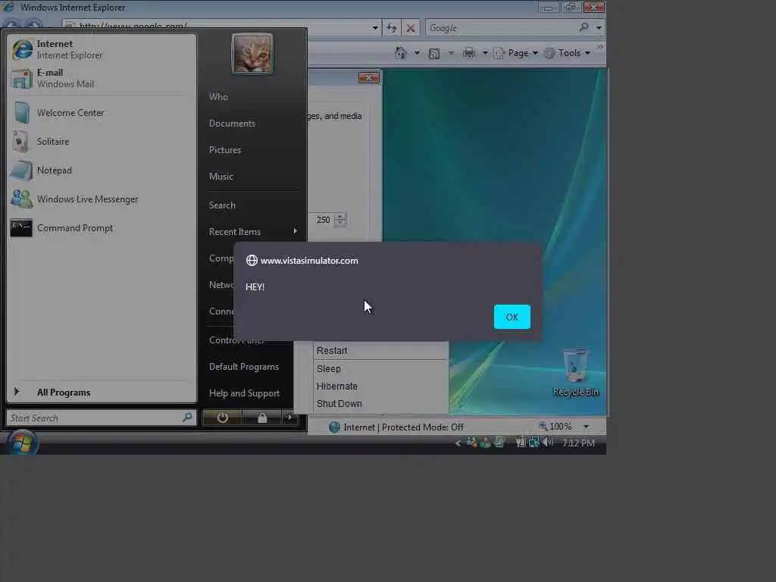
Task: Open the Who user folder
Action: pyautogui.click(x=218, y=96)
